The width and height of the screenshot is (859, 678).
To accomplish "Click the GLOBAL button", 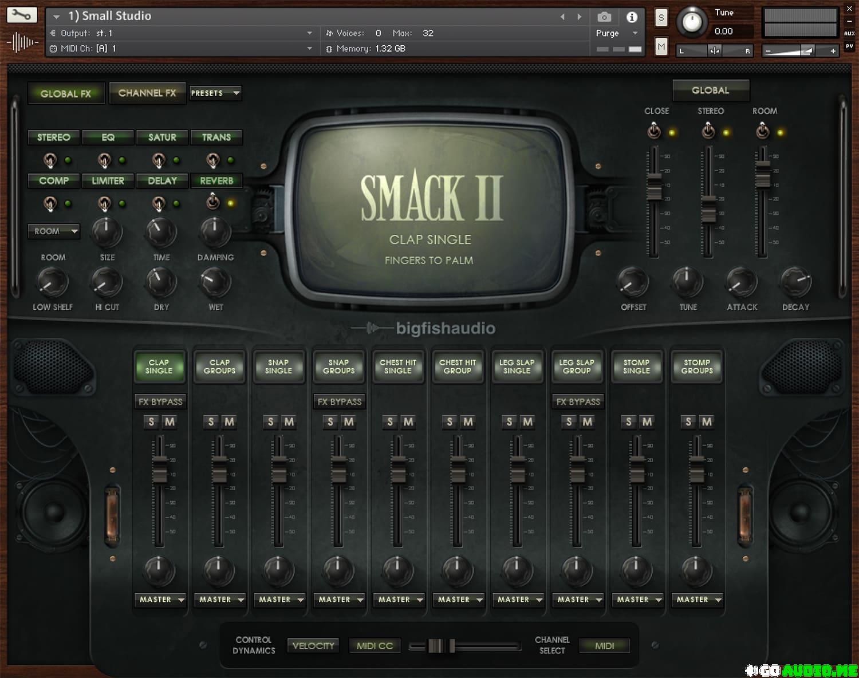I will click(711, 90).
